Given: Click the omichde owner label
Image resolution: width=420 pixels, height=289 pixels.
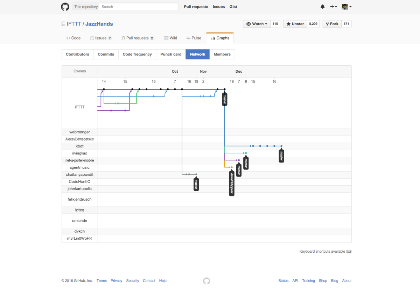Looking at the screenshot, I should pos(79,221).
